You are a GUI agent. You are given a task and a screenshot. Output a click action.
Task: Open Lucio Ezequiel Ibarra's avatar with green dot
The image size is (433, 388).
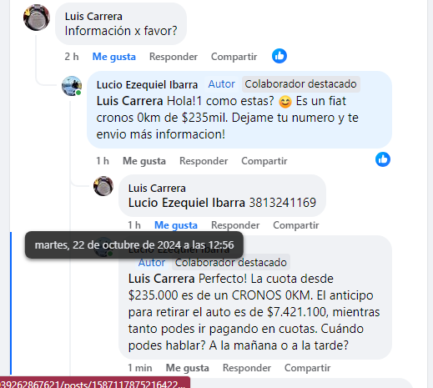(72, 86)
